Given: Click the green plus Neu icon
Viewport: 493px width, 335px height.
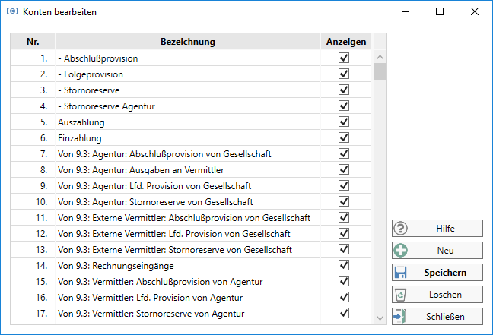Looking at the screenshot, I should coord(401,250).
